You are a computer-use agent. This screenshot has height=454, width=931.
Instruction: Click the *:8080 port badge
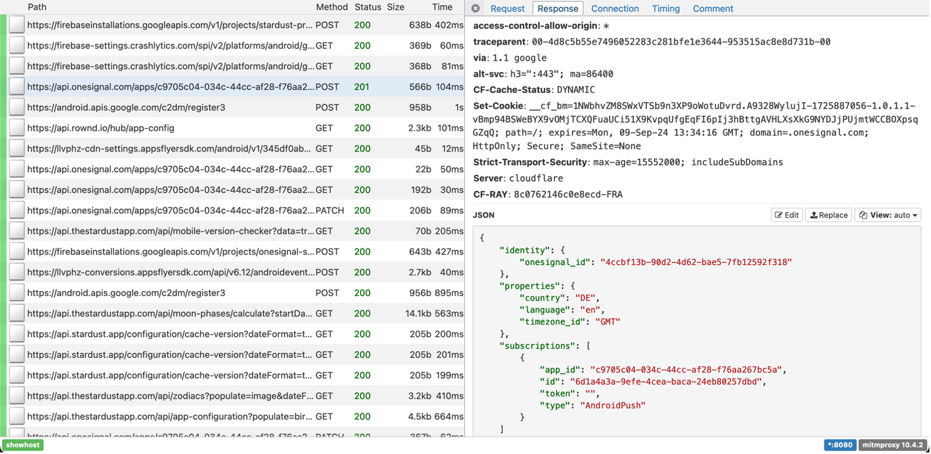tap(839, 445)
